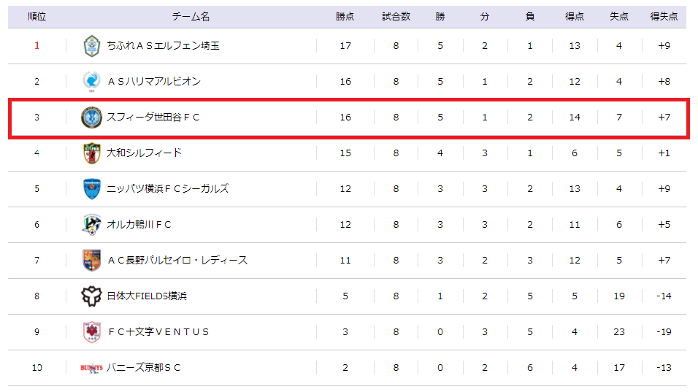Viewport: 698px width, 392px height.
Task: Click the ASハリマアルビオン team logo
Action: (92, 82)
